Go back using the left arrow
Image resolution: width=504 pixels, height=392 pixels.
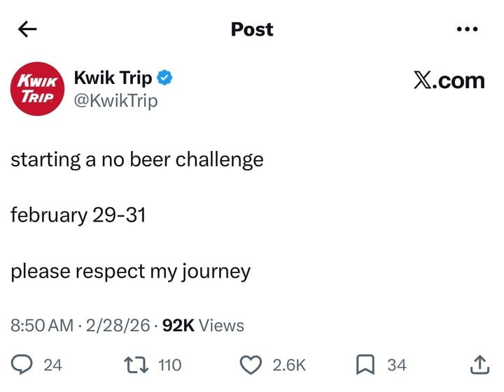pyautogui.click(x=27, y=29)
